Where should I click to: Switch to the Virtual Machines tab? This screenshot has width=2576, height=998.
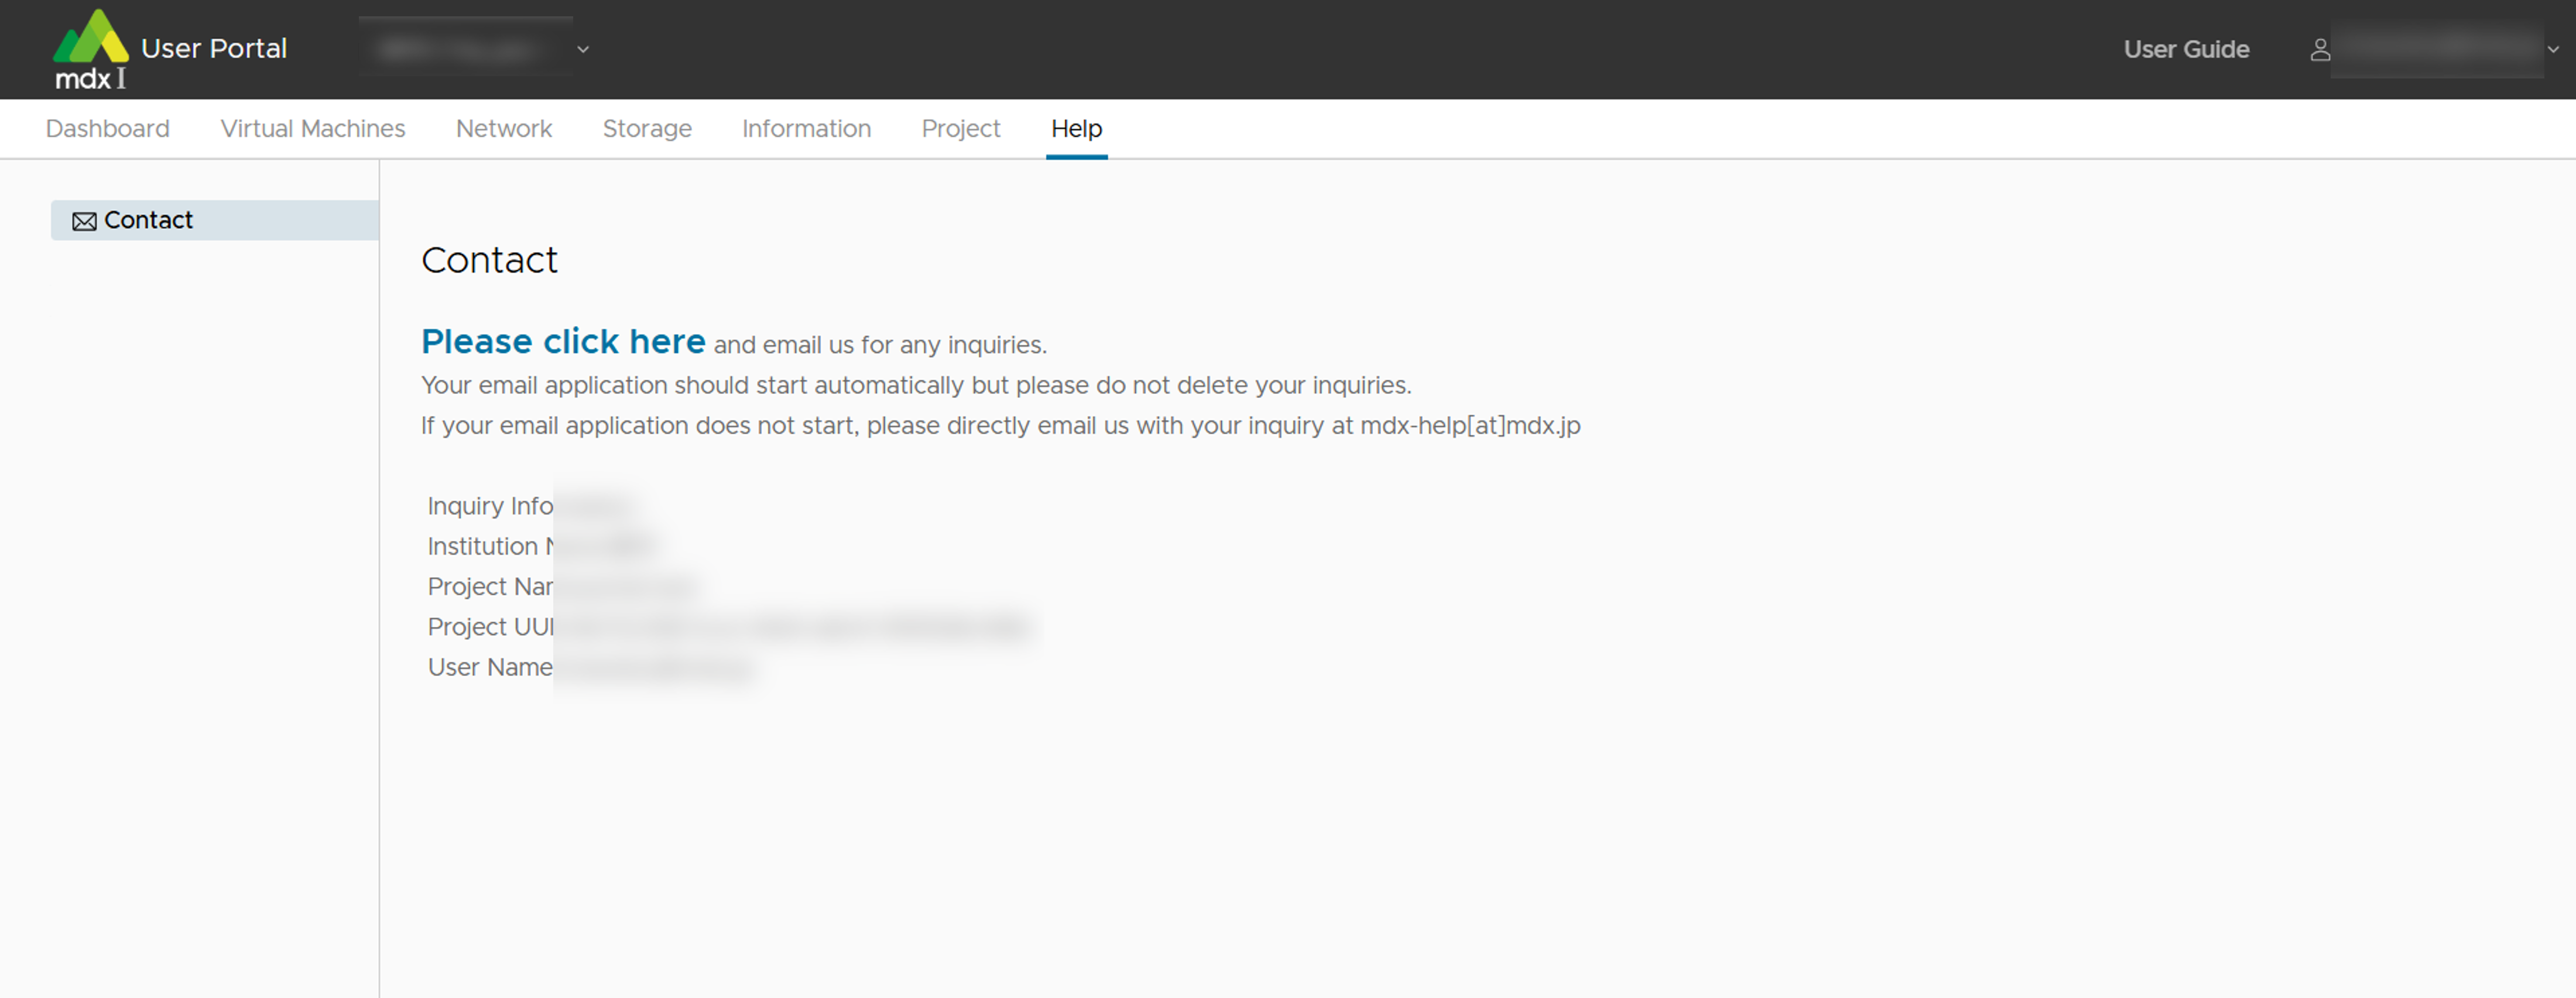(312, 129)
